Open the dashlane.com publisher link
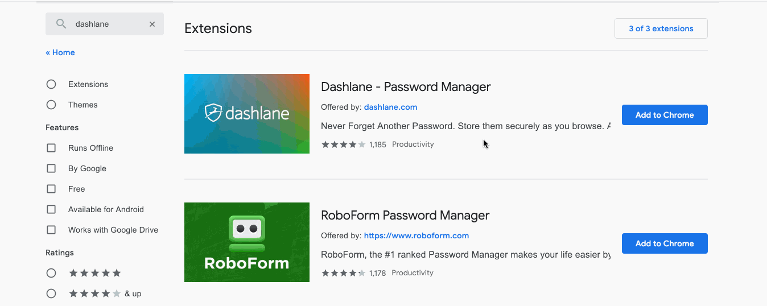 390,107
